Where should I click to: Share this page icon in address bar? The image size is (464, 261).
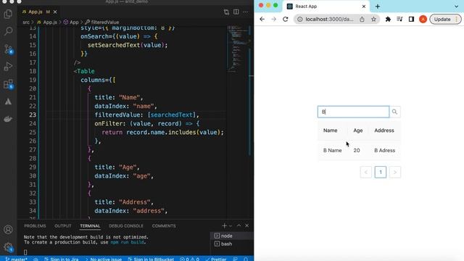(362, 20)
